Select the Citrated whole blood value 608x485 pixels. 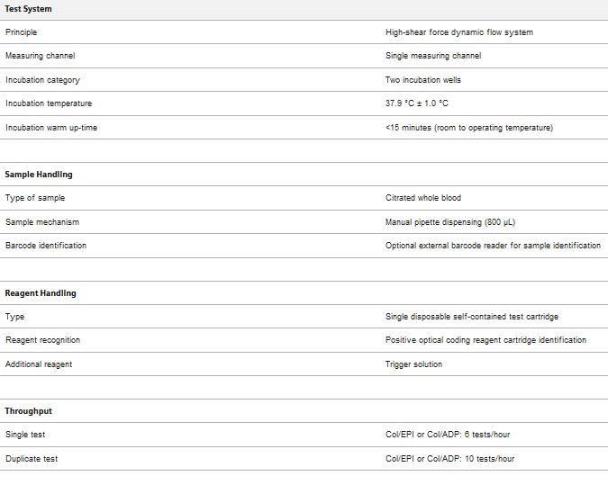[x=423, y=198]
